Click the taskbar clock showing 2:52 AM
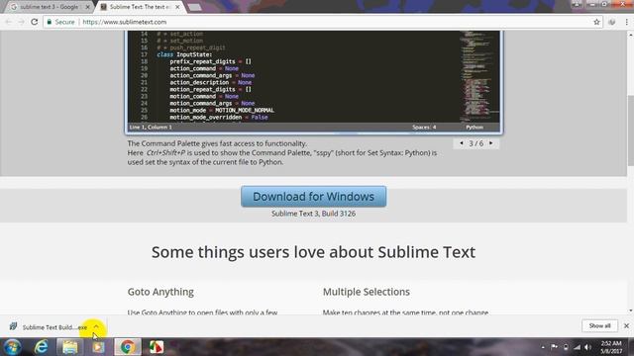 point(611,347)
